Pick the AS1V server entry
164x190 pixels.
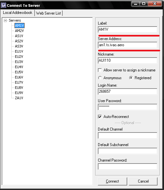coord(19,36)
